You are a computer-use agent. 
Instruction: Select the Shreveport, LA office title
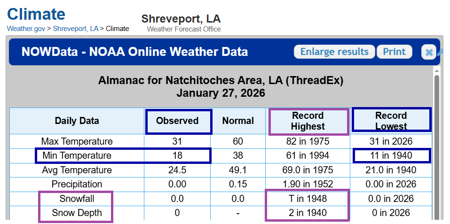point(181,19)
